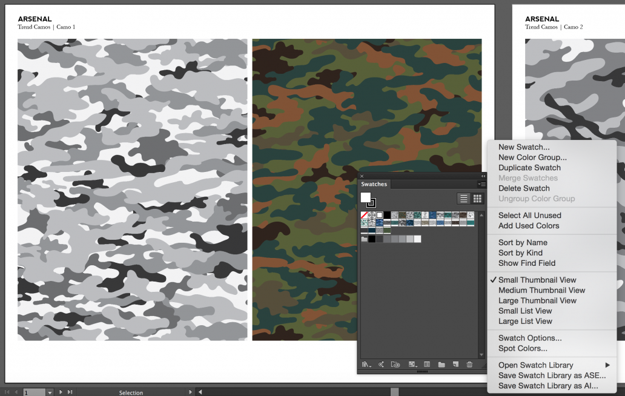Enable Medium Thumbnail View
625x396 pixels.
coord(541,290)
